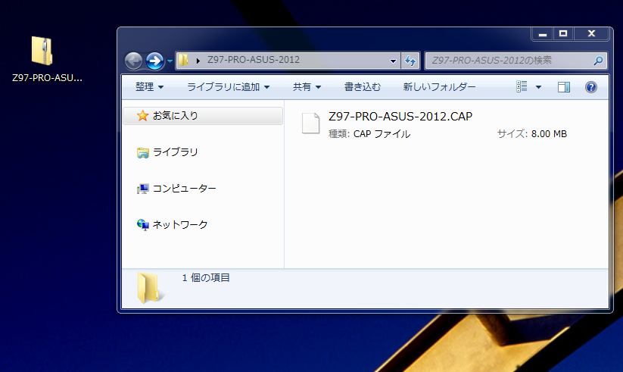Go forward with the Forward arrow button
Image resolution: width=623 pixels, height=372 pixels.
click(155, 61)
